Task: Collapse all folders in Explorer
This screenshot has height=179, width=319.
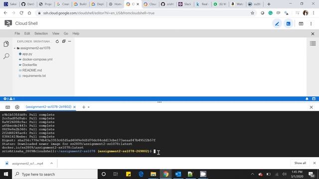Action: [x=64, y=41]
